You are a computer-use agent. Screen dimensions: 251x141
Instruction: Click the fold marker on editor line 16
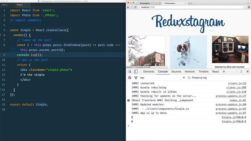coord(1,90)
